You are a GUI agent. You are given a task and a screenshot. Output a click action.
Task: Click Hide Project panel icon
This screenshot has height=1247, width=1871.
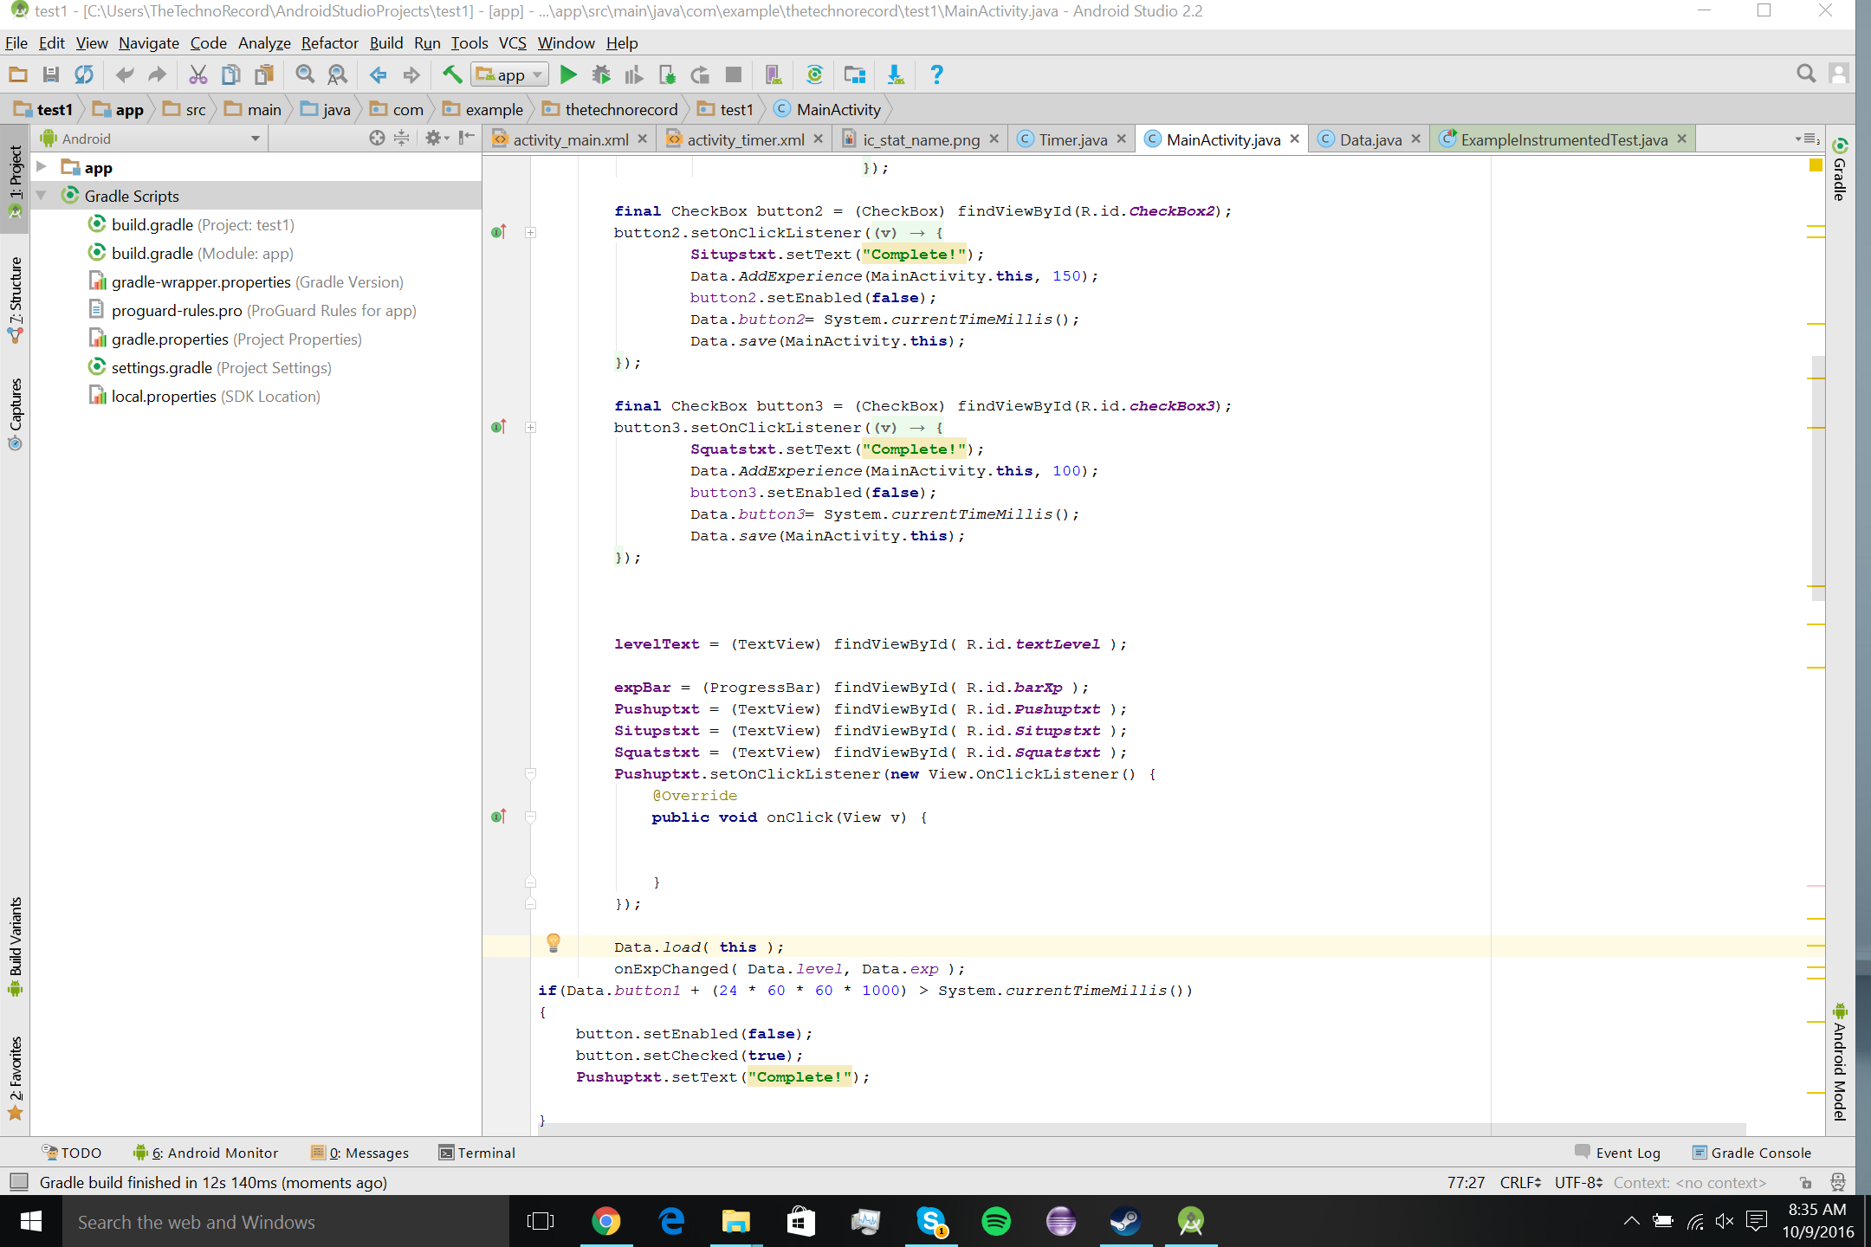click(467, 138)
